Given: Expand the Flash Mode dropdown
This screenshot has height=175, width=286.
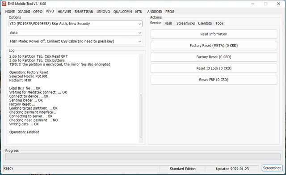Looking at the screenshot, I should coord(76,41).
